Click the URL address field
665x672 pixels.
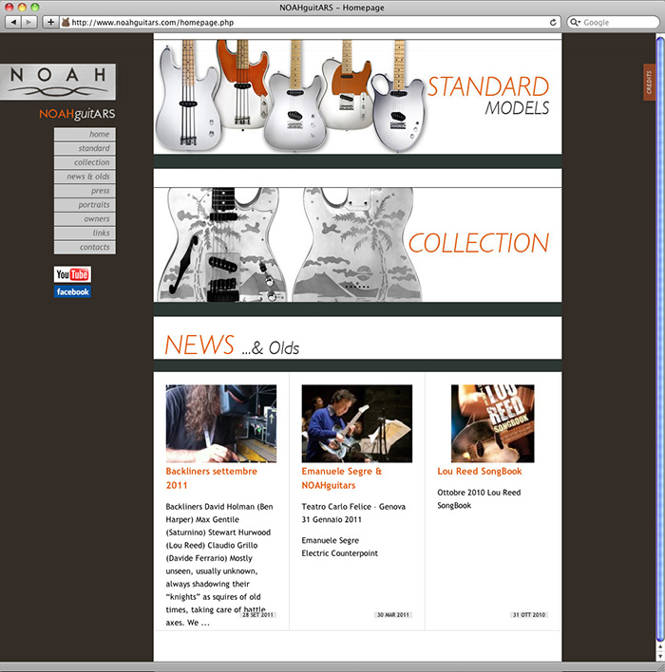click(309, 22)
